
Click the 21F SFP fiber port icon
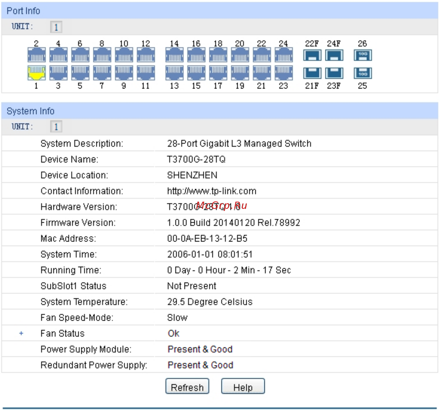pyautogui.click(x=312, y=73)
